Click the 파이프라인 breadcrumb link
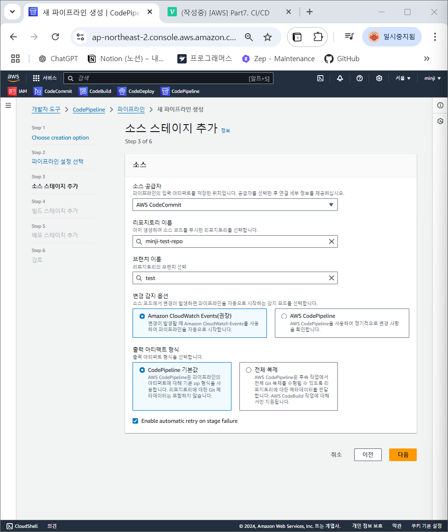This screenshot has height=532, width=448. 131,110
